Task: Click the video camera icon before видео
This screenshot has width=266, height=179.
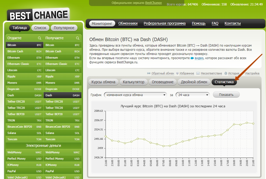Action: tap(192, 58)
